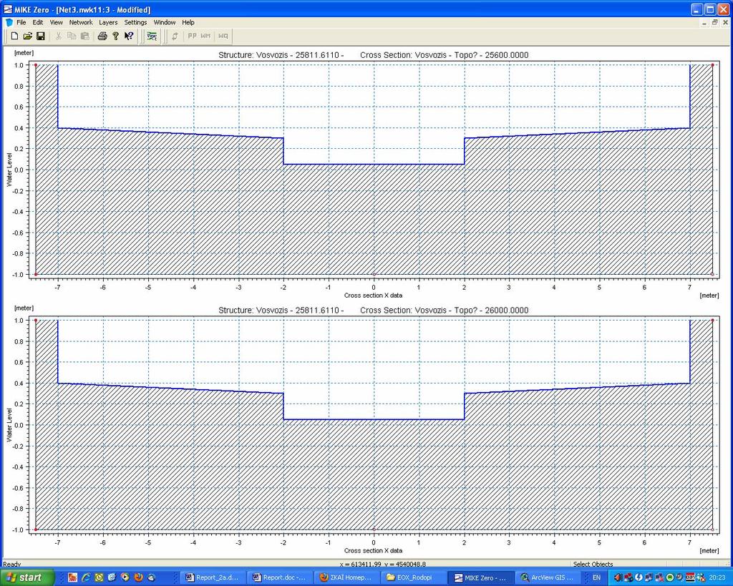Screen dimensions: 733x586
Task: Click the refresh arrows toolbar icon
Action: click(175, 36)
